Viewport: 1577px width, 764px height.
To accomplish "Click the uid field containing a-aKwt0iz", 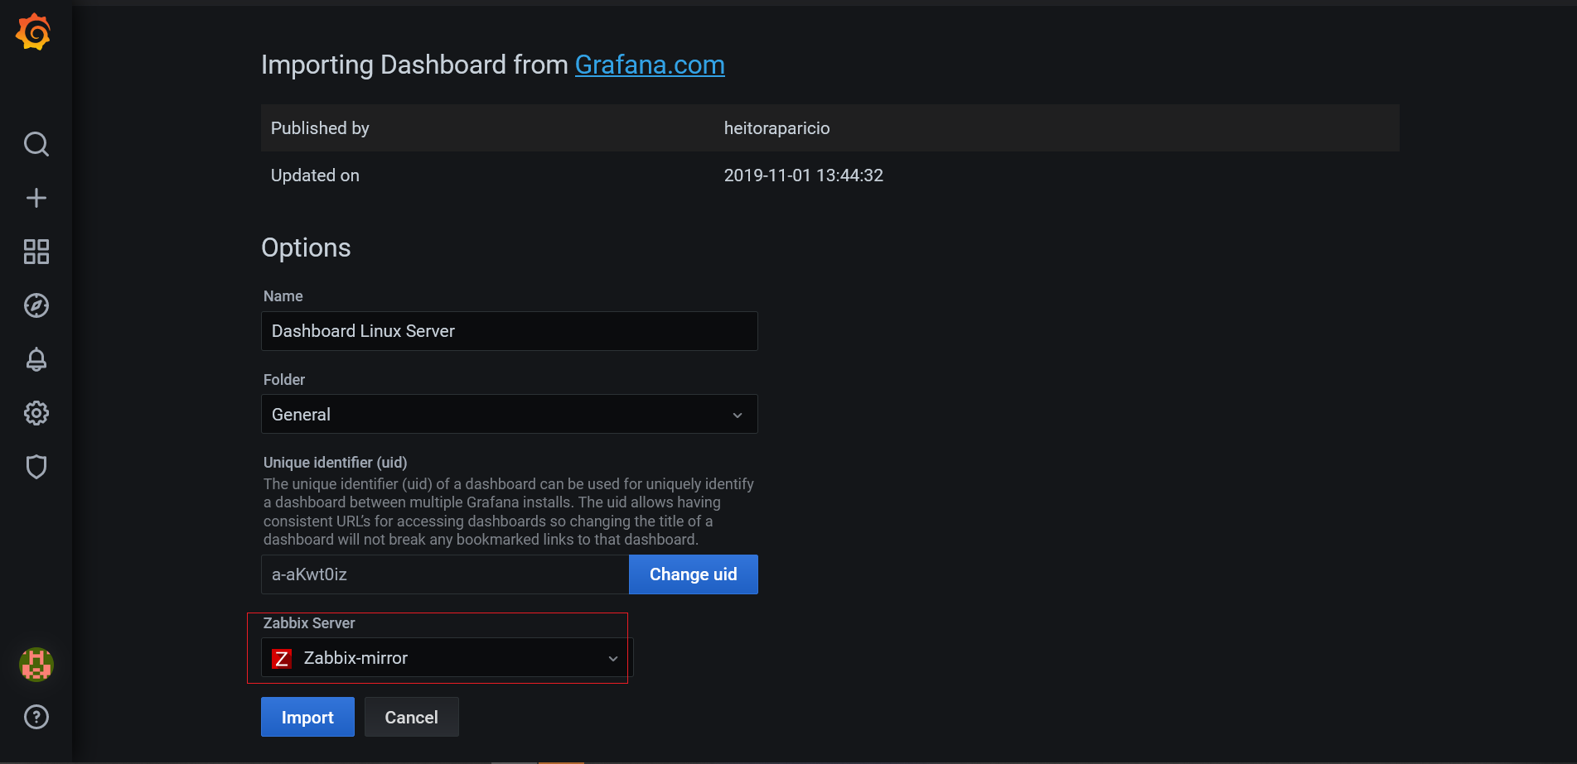I will pyautogui.click(x=444, y=574).
